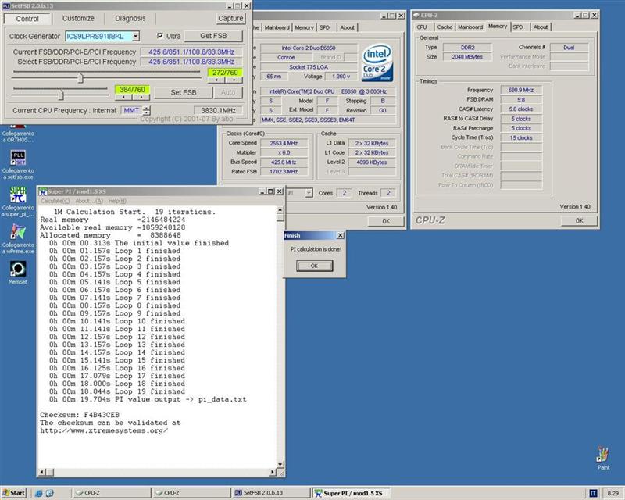625x500 pixels.
Task: Open the SPD tab in right CPU-Z window
Action: (518, 27)
